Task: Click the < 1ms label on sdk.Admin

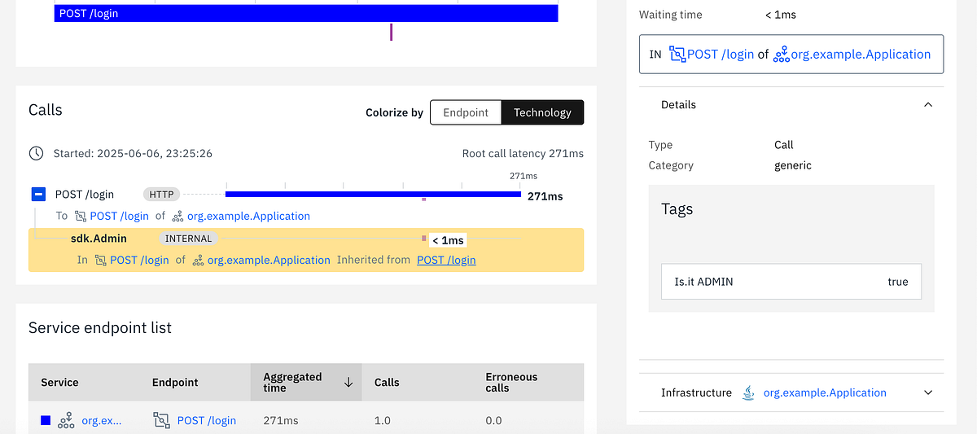Action: (x=448, y=240)
